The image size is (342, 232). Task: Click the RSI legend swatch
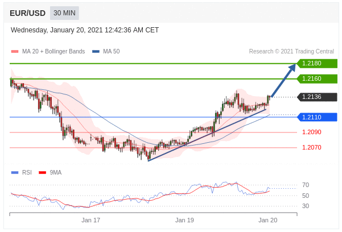(x=15, y=173)
